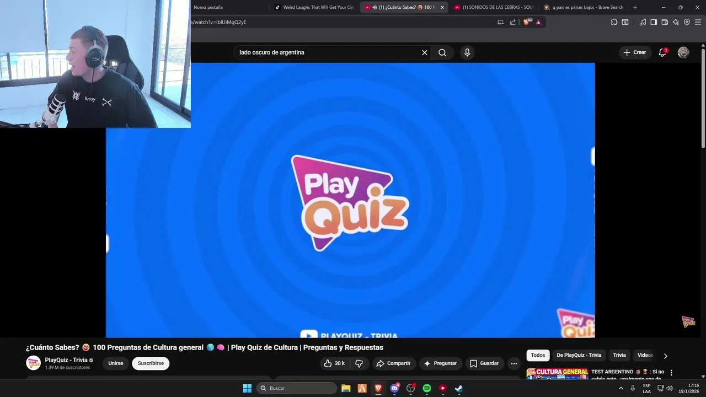This screenshot has height=397, width=706.
Task: Open options for TEST ARGENTINO video
Action: coord(671,373)
